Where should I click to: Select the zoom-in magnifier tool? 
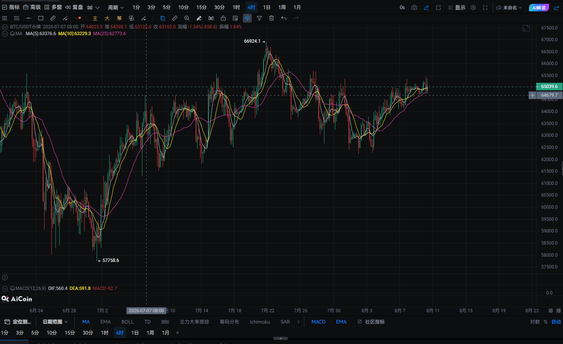pos(187,18)
